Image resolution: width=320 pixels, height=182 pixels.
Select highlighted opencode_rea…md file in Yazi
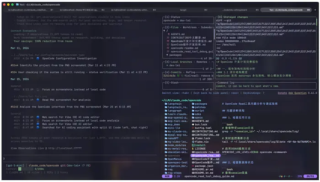pos(205,155)
